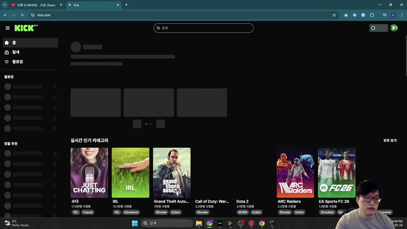Click the Dota 2 category title
This screenshot has height=229, width=407.
point(242,201)
